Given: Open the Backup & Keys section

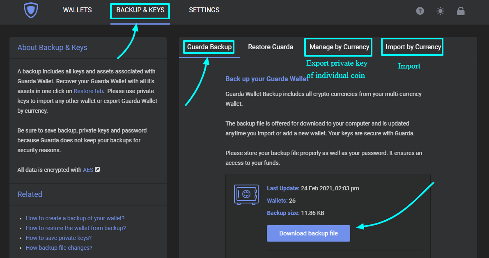Looking at the screenshot, I should point(140,10).
